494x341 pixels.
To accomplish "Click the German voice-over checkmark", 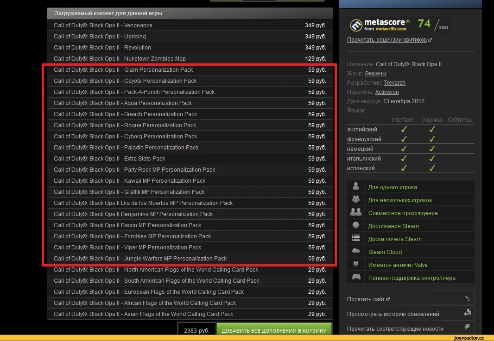I will click(432, 149).
